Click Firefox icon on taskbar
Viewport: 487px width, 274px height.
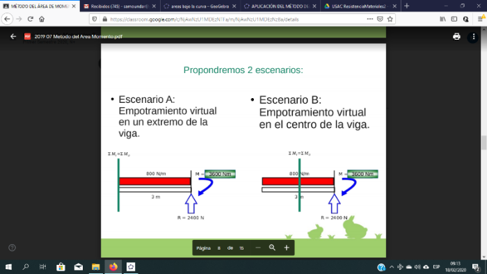tap(113, 267)
